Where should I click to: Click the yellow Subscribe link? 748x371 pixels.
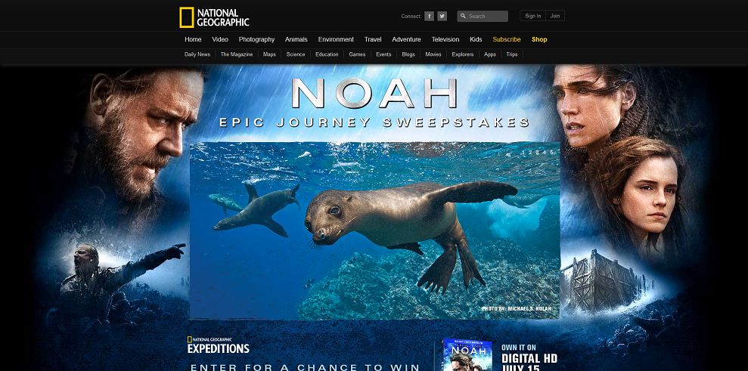pyautogui.click(x=507, y=39)
